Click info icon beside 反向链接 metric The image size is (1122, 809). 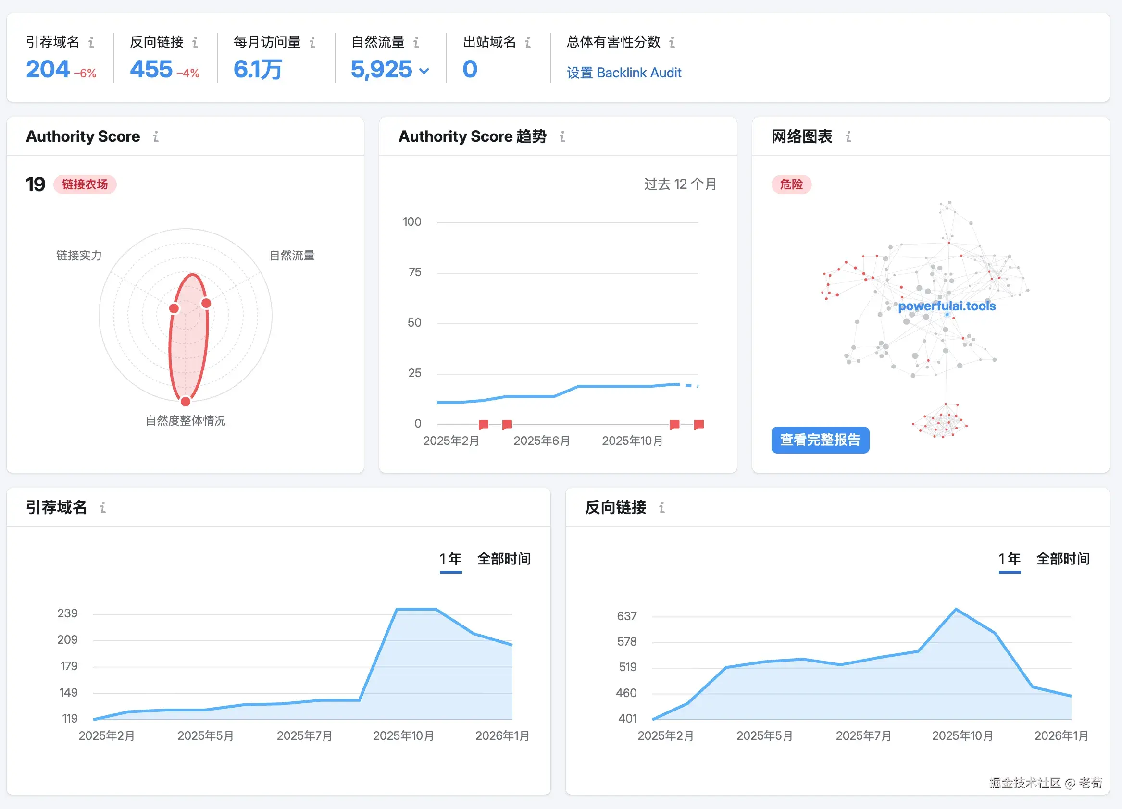(x=195, y=43)
